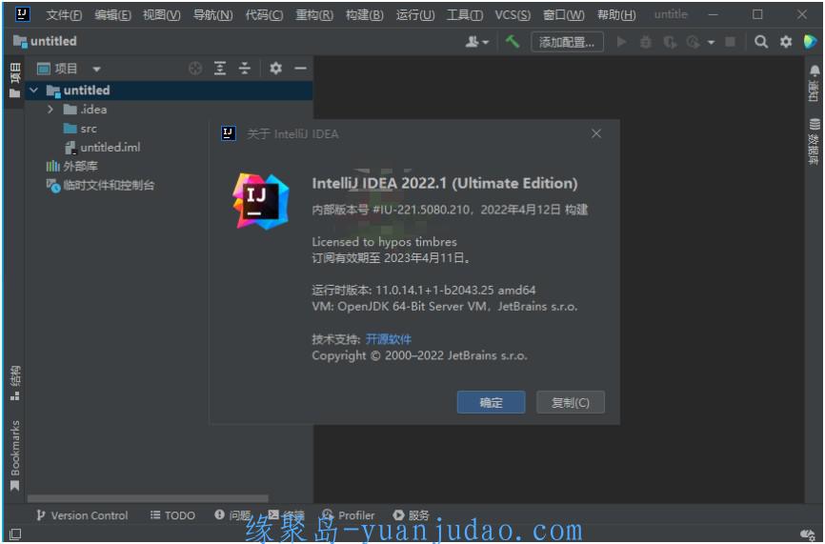Image resolution: width=825 pixels, height=544 pixels.
Task: Open Project panel options gear icon
Action: [275, 69]
